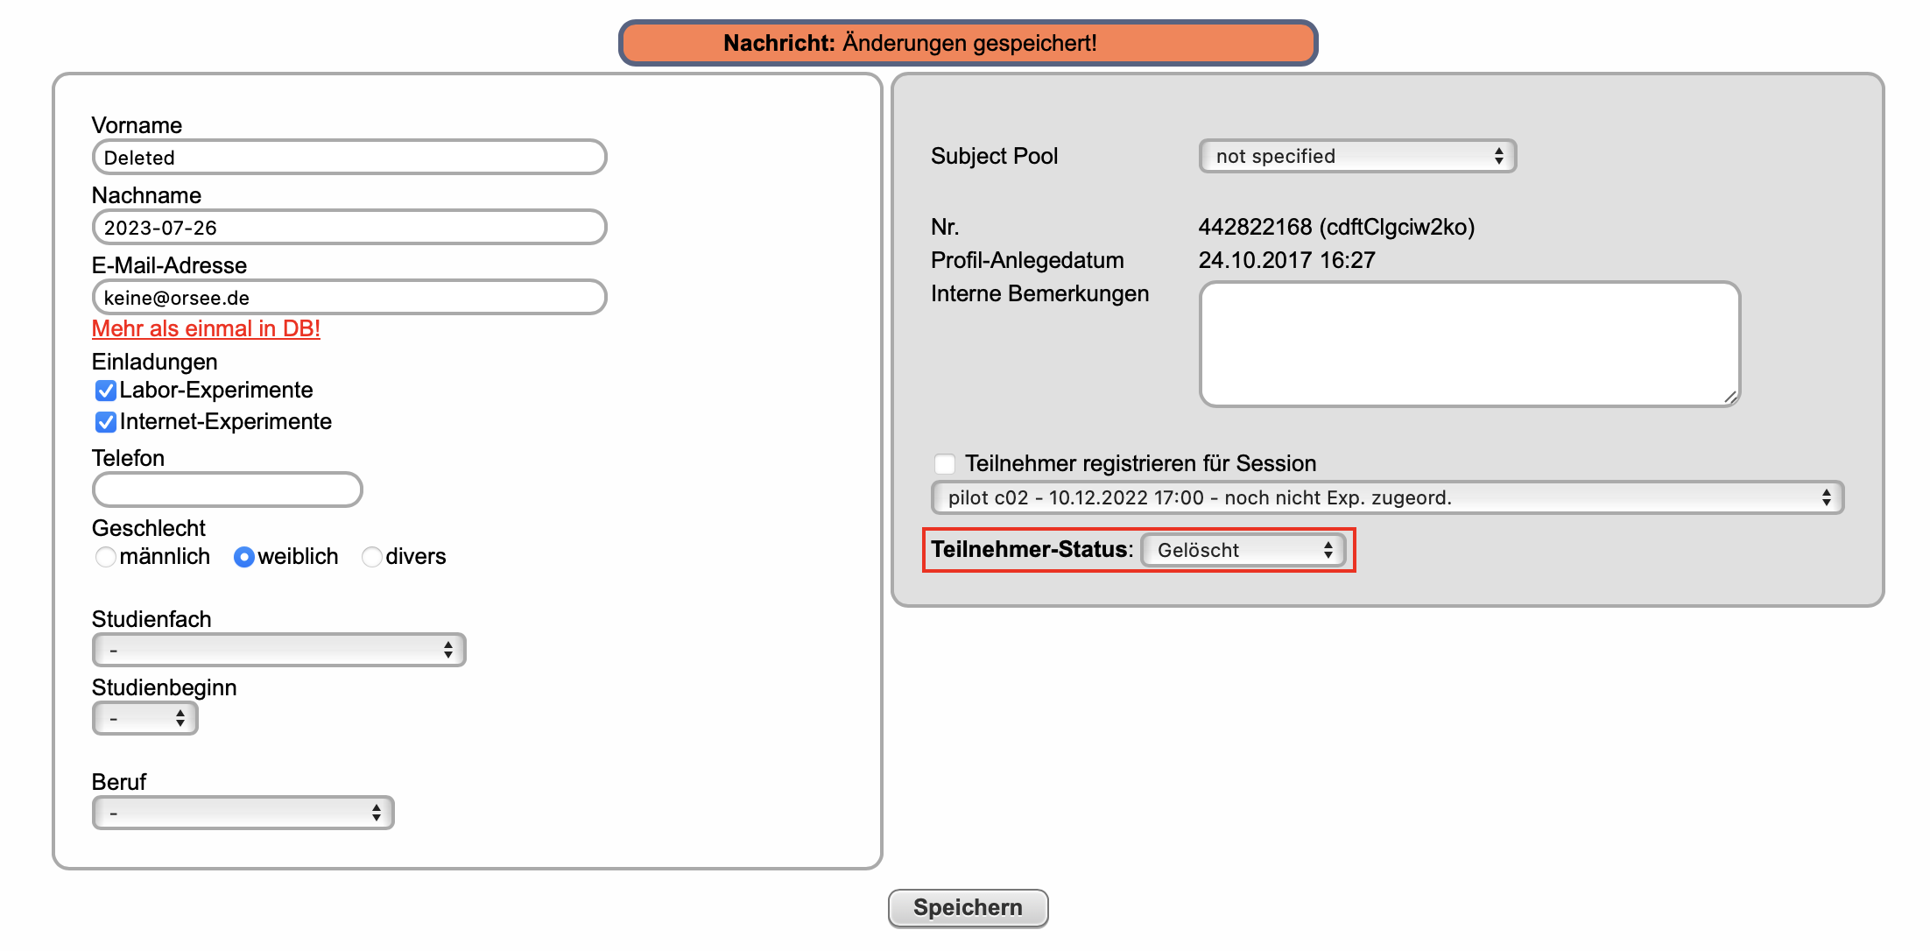Select the männlich radio button
The image size is (1930, 951).
coord(106,557)
